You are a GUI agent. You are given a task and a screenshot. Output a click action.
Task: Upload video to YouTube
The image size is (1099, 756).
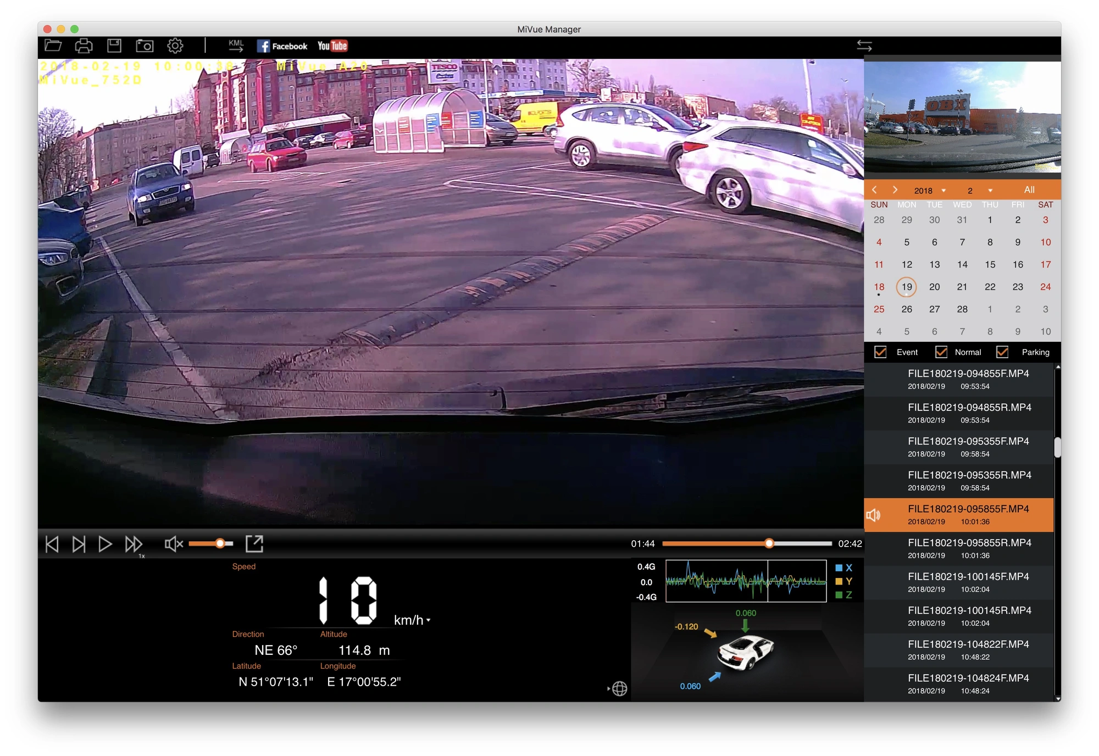[x=332, y=46]
